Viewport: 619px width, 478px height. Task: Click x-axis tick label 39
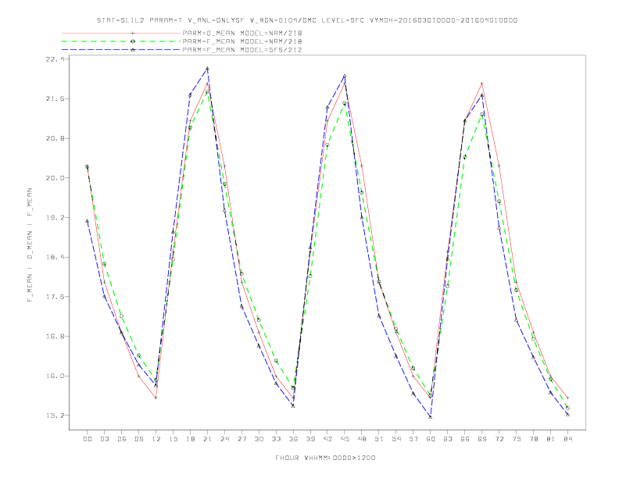pyautogui.click(x=310, y=439)
